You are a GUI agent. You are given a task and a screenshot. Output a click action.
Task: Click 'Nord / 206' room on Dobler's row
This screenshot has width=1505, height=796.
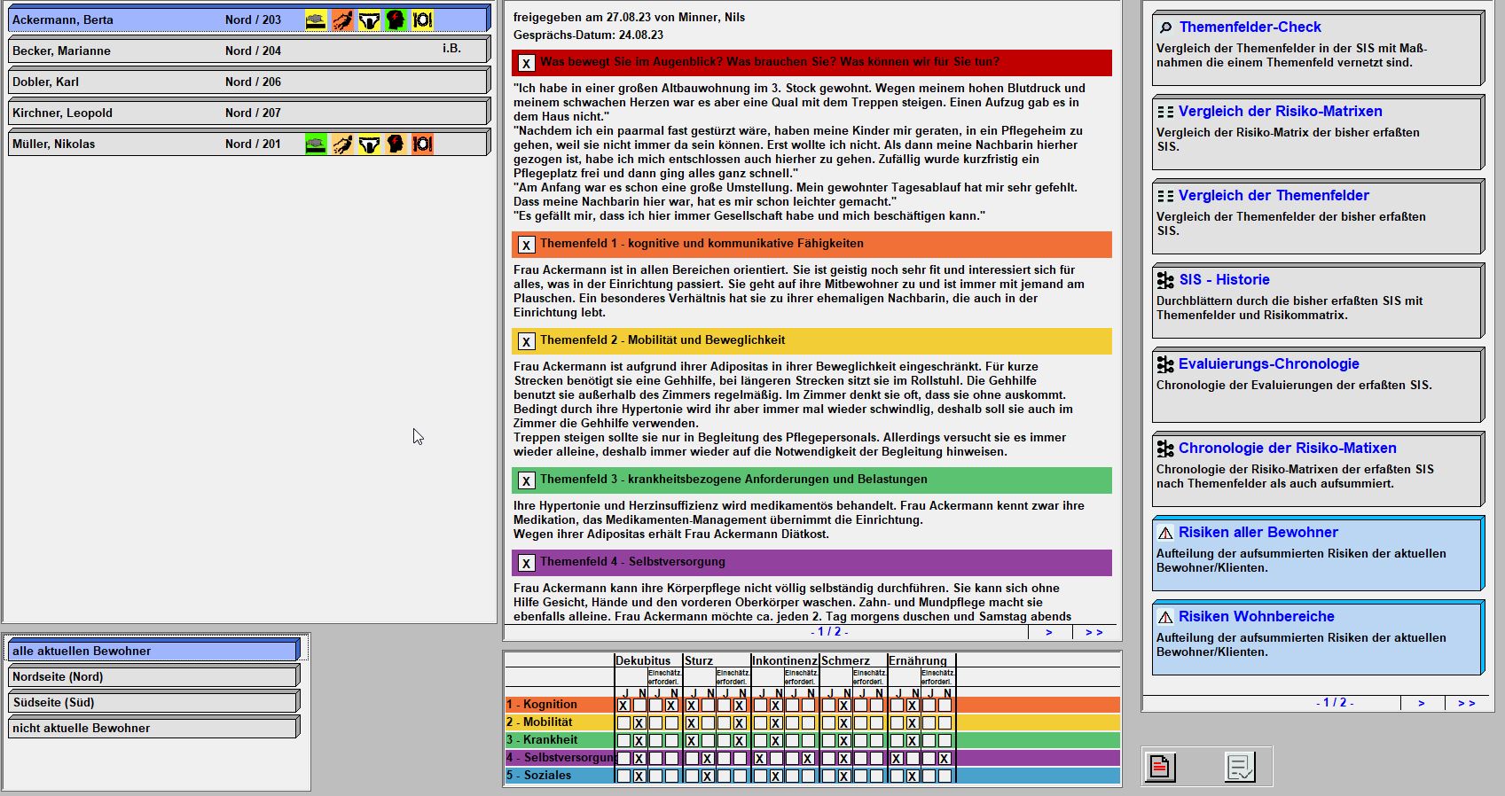pos(253,82)
